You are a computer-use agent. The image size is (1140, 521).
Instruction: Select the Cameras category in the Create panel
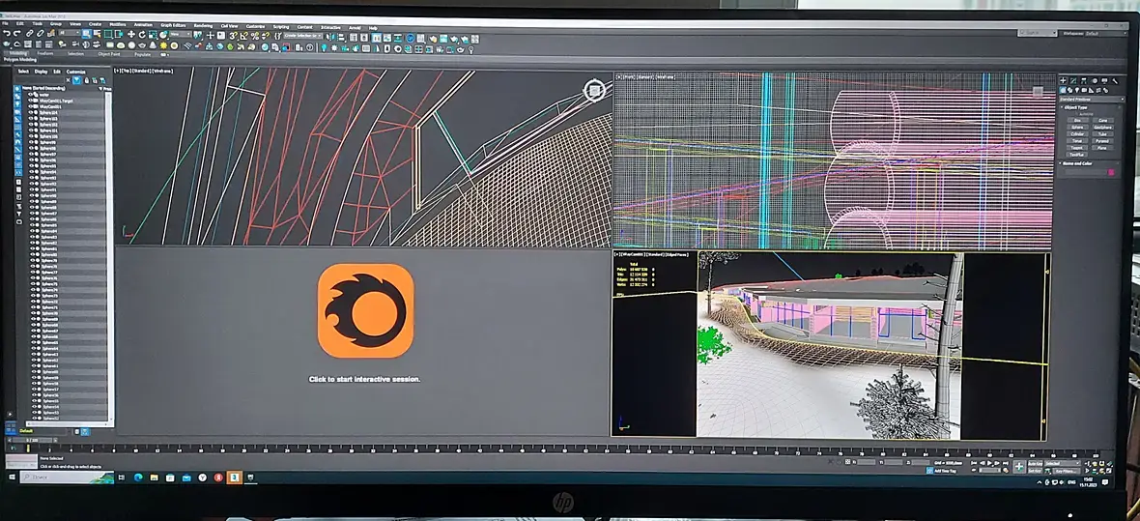pyautogui.click(x=1084, y=90)
